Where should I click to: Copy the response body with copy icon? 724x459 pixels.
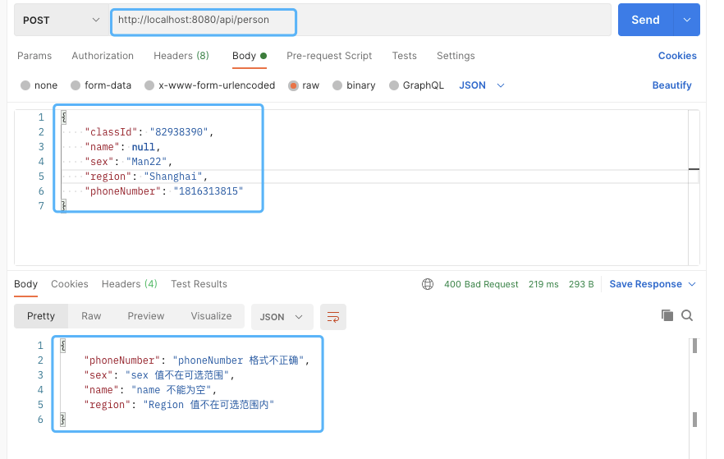[x=667, y=316]
